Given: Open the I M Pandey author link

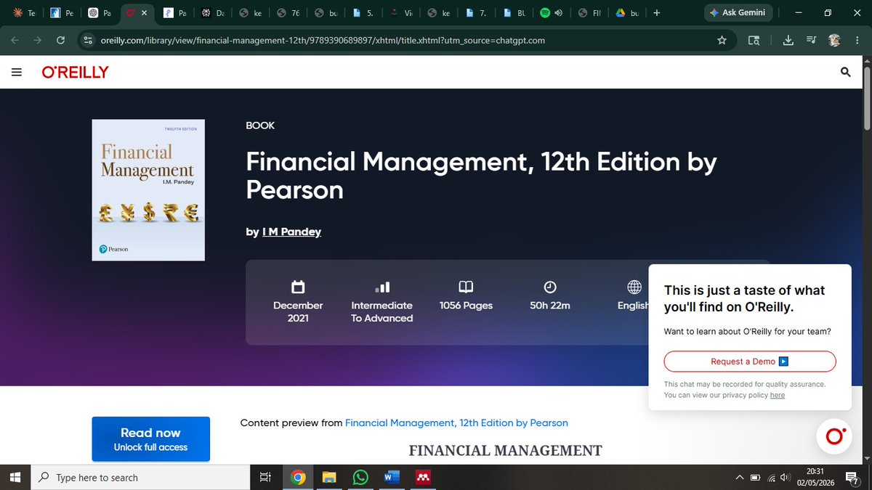Looking at the screenshot, I should 291,232.
